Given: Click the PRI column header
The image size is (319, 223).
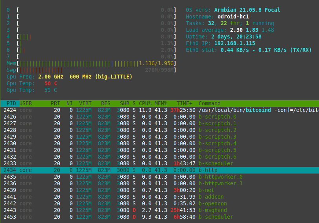Looking at the screenshot, I should 55,103.
